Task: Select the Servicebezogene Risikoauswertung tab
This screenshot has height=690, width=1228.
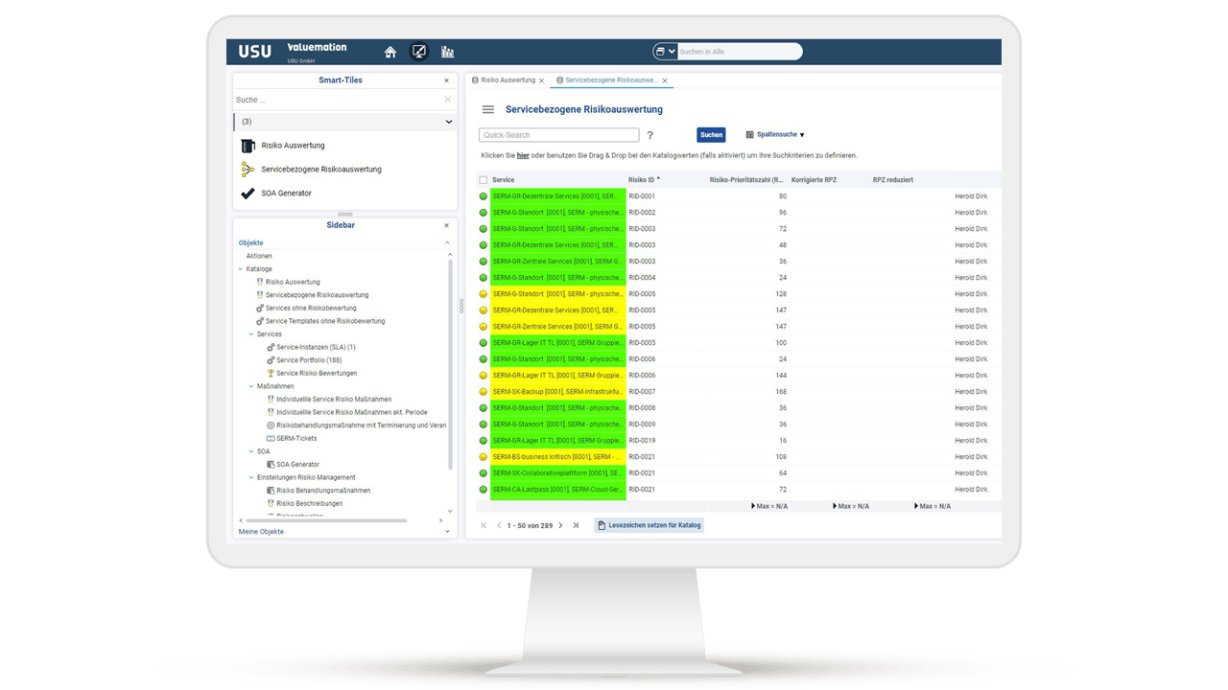Action: click(611, 80)
